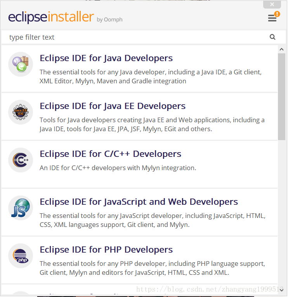The image size is (288, 297).
Task: Click the Java Developers description text
Action: [151, 77]
